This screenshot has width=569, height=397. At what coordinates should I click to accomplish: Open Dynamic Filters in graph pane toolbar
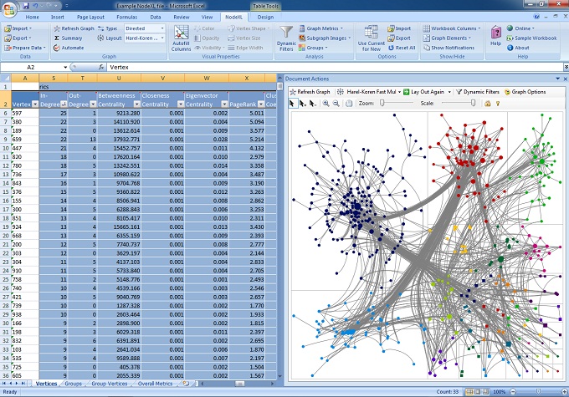click(x=478, y=92)
